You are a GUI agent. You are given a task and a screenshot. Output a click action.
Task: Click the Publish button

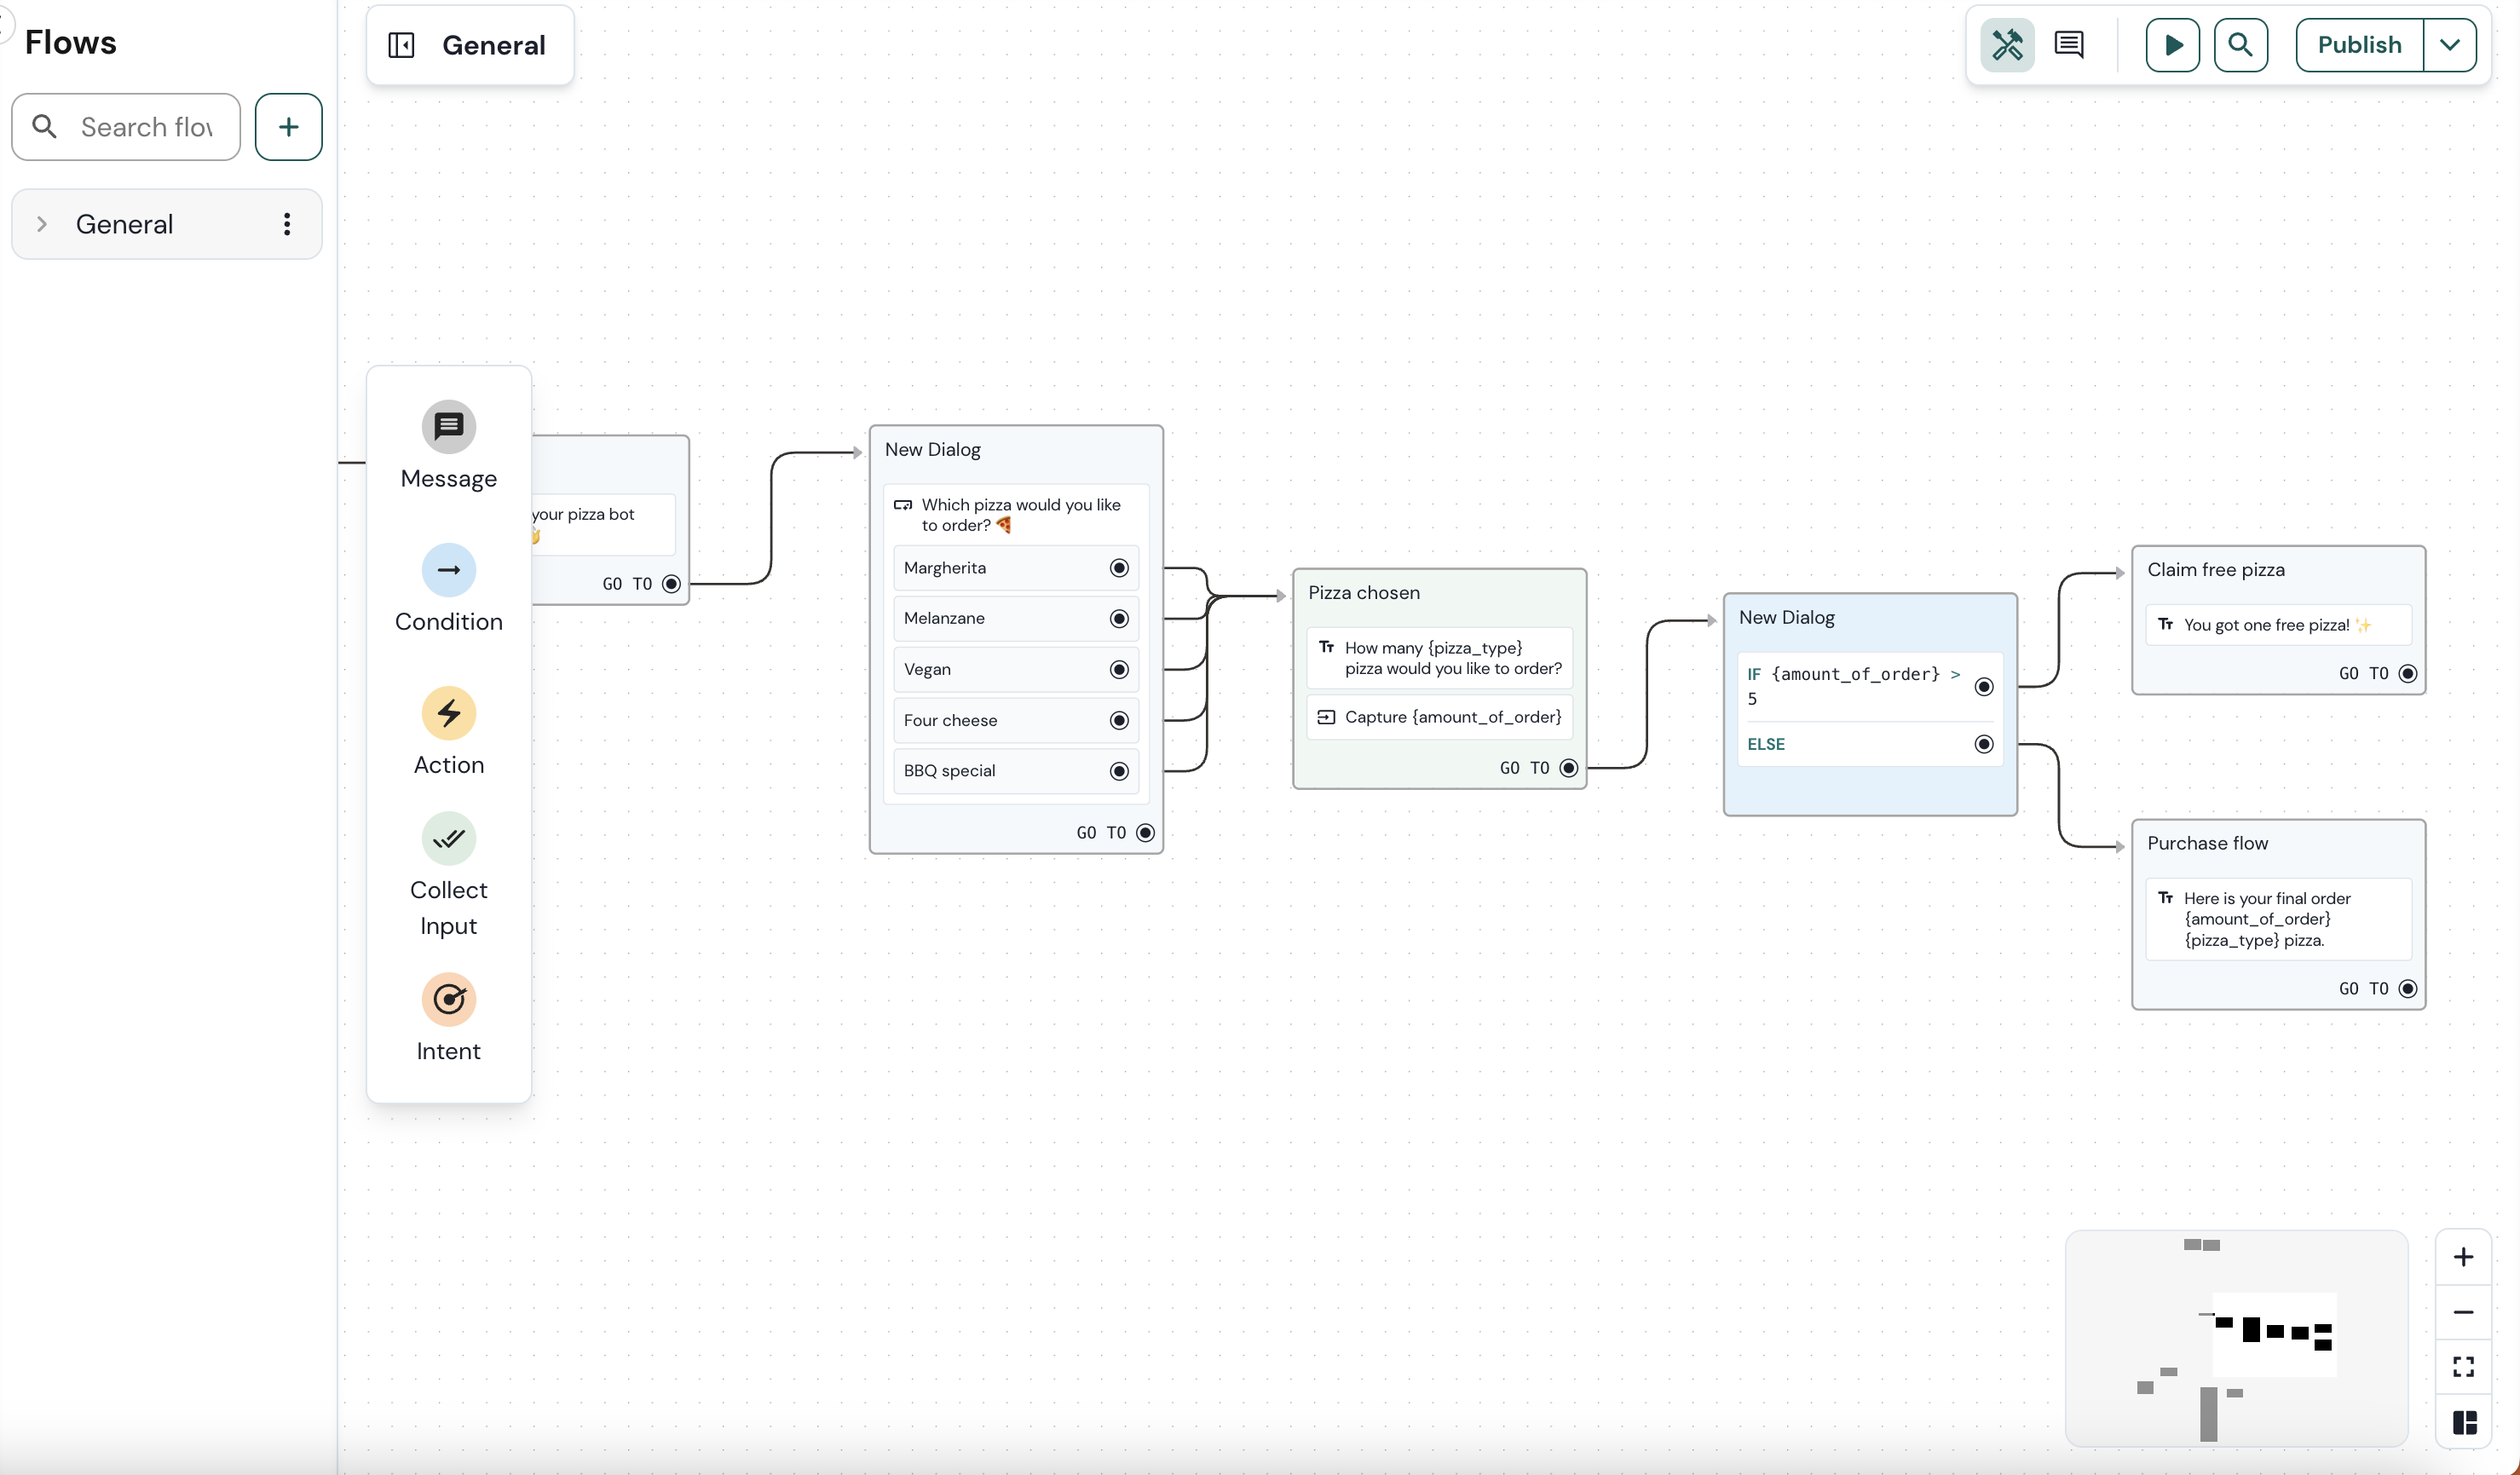[2358, 45]
